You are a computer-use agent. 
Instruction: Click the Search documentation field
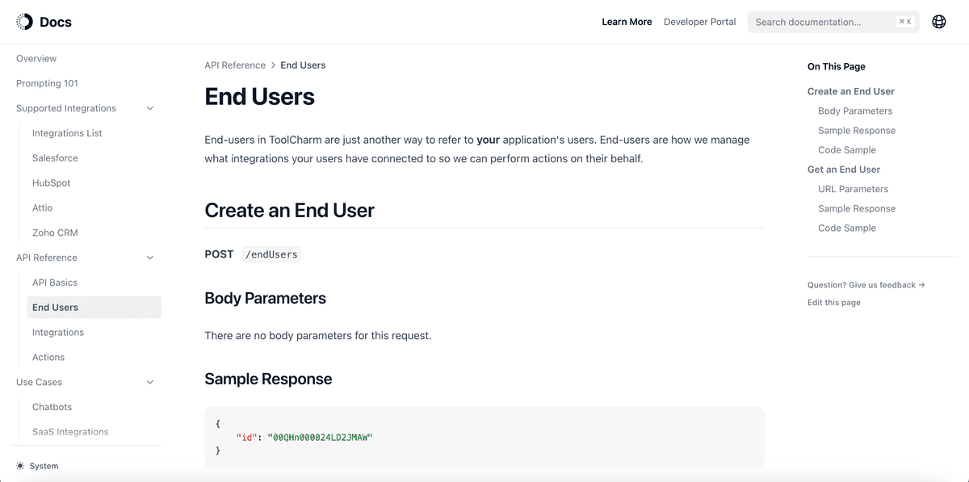[x=816, y=21]
